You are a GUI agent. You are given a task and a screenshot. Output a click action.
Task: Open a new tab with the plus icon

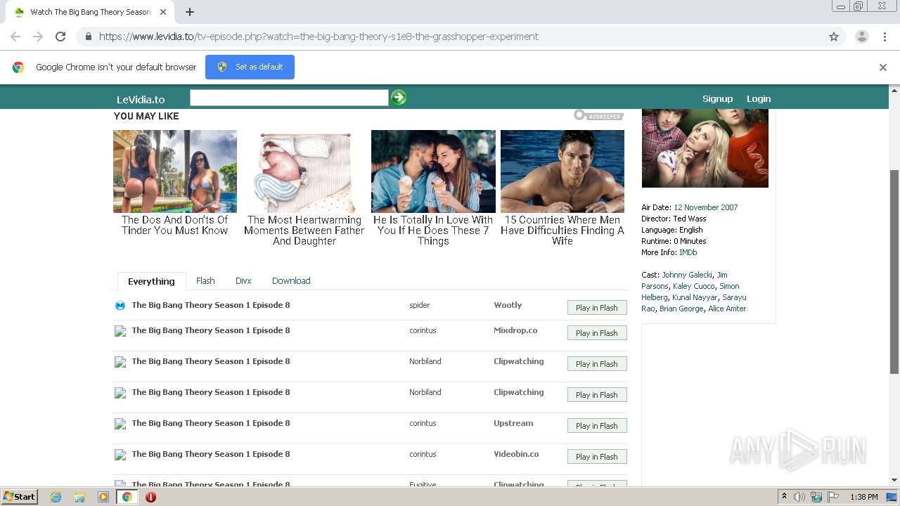point(190,12)
